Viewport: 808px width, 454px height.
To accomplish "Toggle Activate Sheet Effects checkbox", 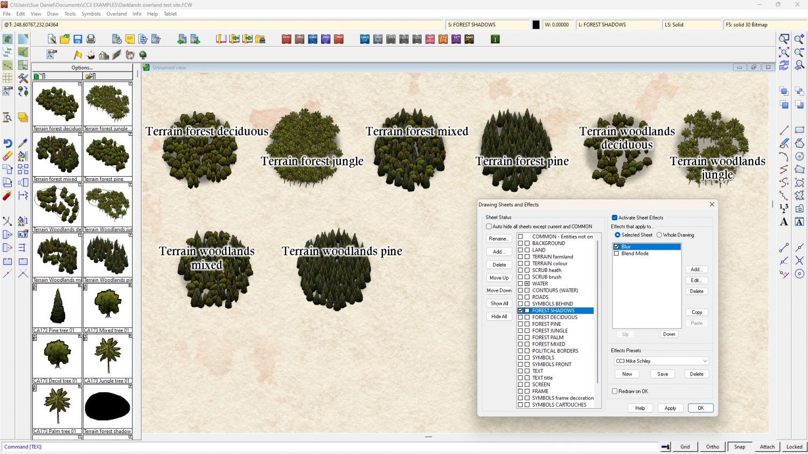I will click(615, 218).
